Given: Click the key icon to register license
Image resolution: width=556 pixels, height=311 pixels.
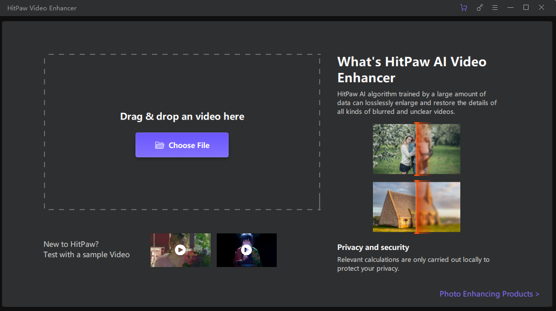Looking at the screenshot, I should point(479,8).
